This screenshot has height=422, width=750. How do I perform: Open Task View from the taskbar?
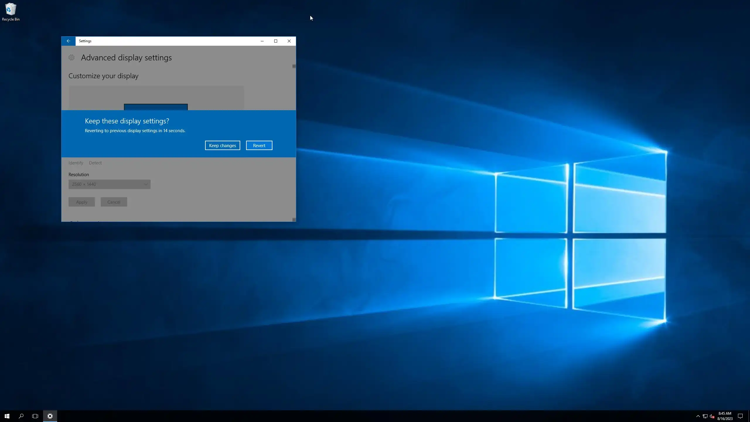coord(35,416)
